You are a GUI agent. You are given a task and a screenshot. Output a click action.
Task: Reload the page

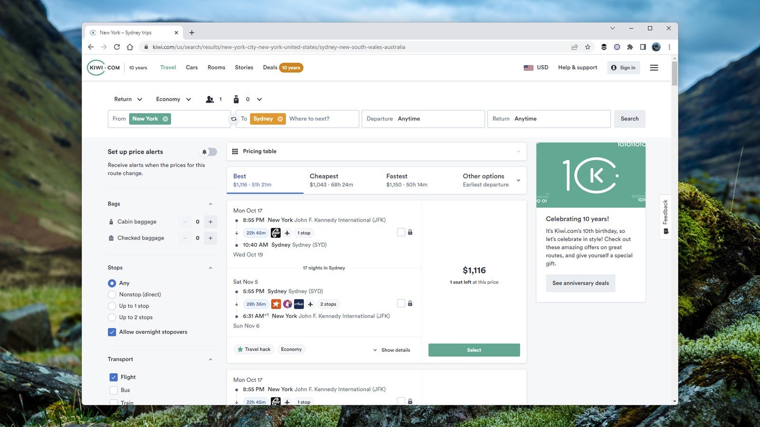(x=117, y=47)
